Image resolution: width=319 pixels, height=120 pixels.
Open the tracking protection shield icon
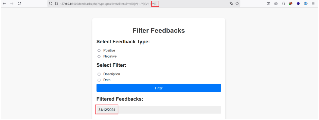coord(51,4)
